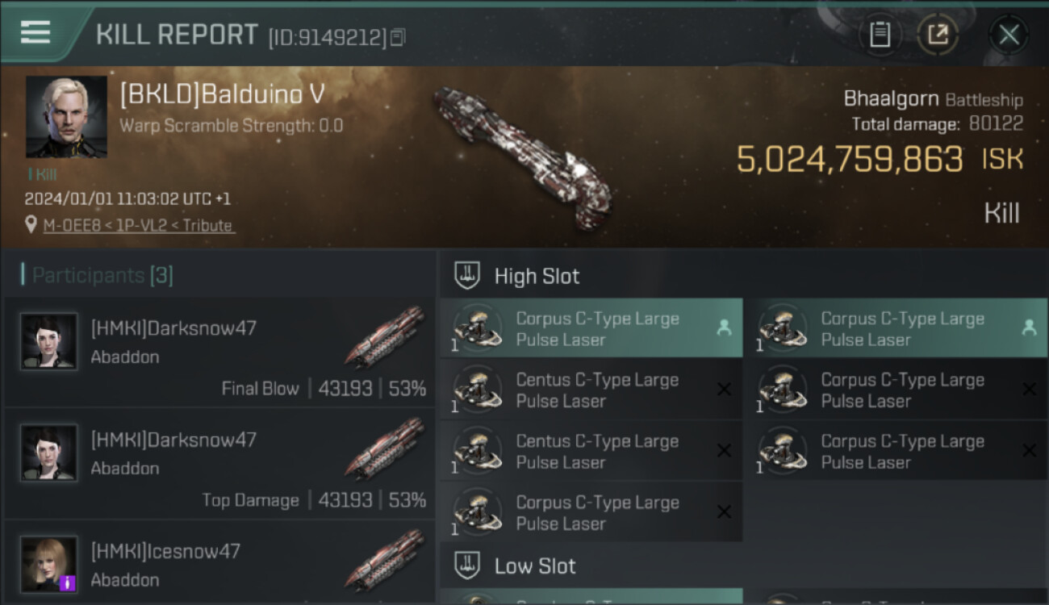Click the clipboard icon in the top bar
The image size is (1049, 605).
(880, 35)
